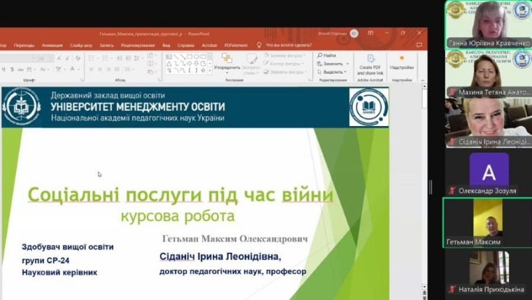The height and width of the screenshot is (300, 532).
Task: Open the Экспресс-стили quick styles icon
Action: 251,62
